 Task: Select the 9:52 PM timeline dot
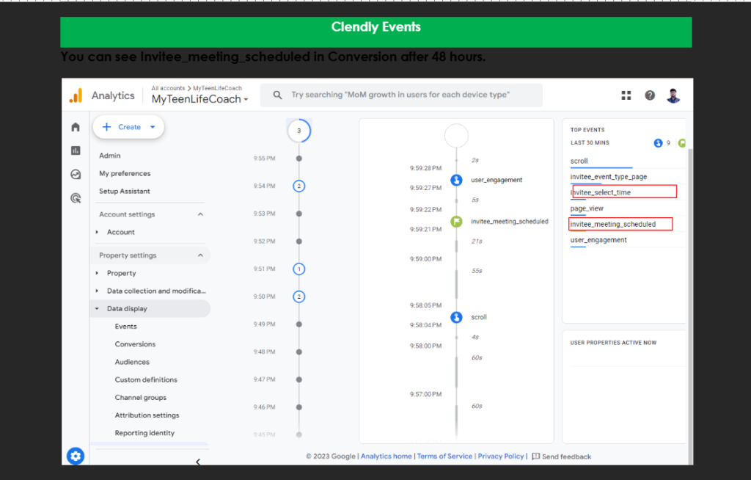click(299, 241)
